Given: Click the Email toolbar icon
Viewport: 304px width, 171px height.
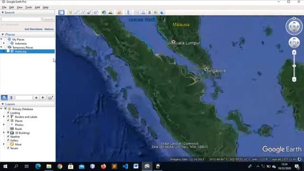Looking at the screenshot, I should [x=137, y=12].
